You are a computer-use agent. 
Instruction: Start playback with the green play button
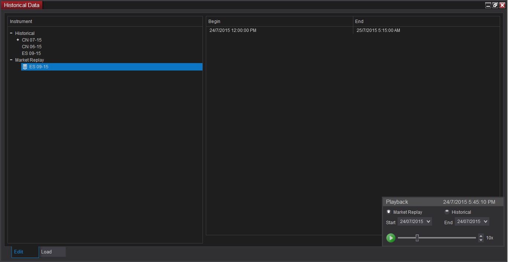[390, 238]
